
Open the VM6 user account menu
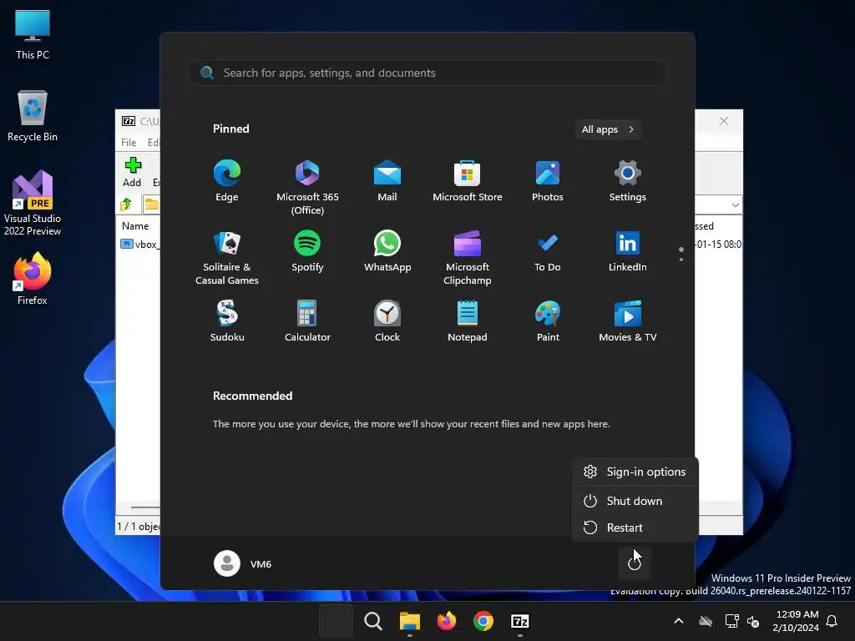[x=243, y=563]
